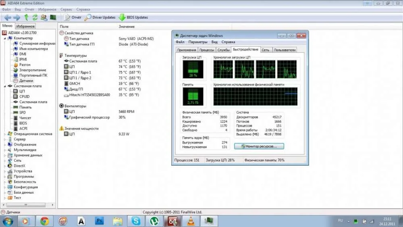Expand the Отображение tree node

[x=4, y=145]
